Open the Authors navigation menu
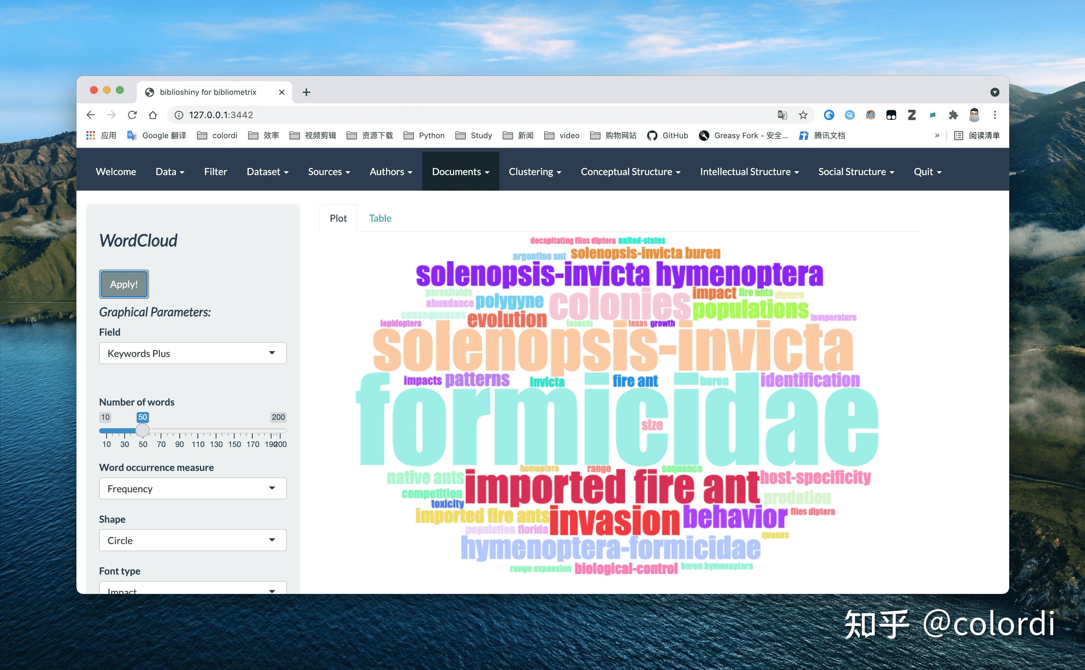Screen dimensions: 1085x670 391,172
